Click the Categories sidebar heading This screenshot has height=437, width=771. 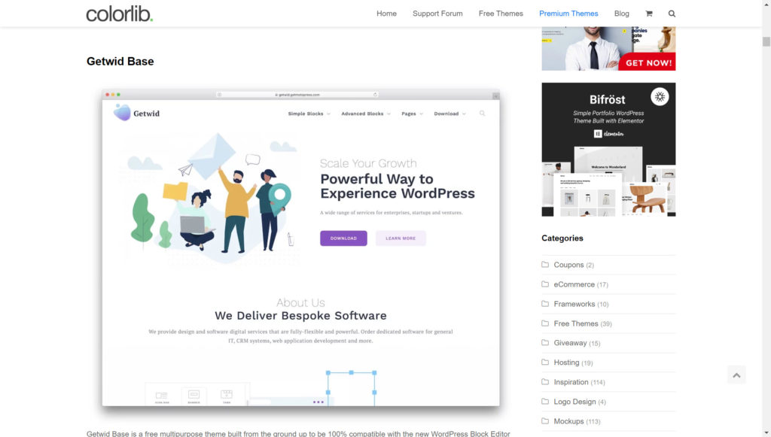coord(562,238)
